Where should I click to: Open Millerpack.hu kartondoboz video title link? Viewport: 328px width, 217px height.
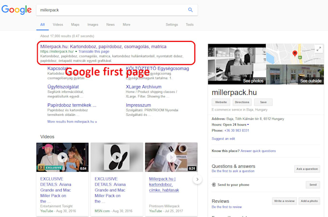(164, 184)
